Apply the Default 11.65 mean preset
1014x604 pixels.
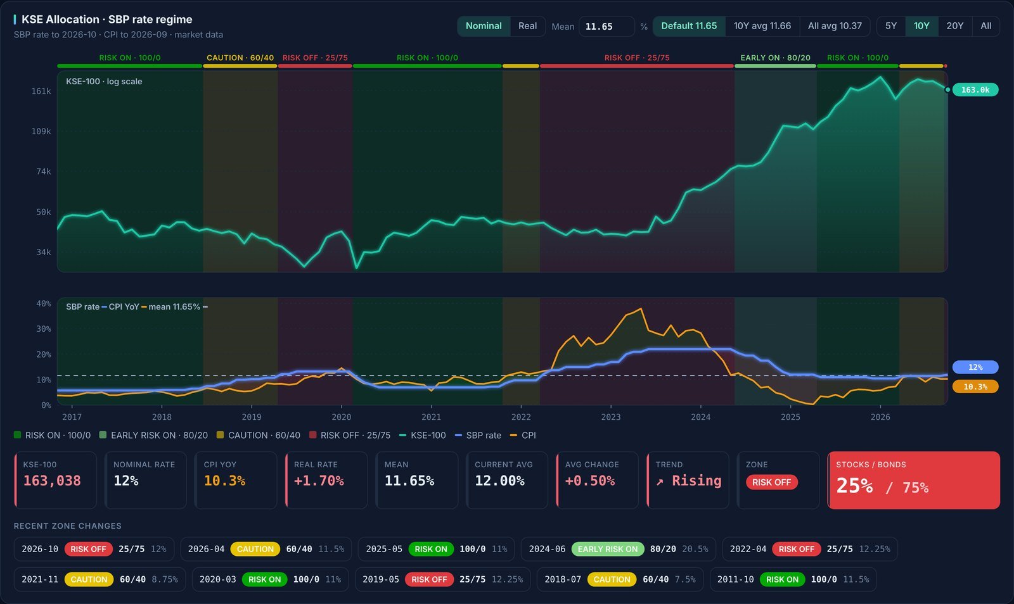pos(689,26)
